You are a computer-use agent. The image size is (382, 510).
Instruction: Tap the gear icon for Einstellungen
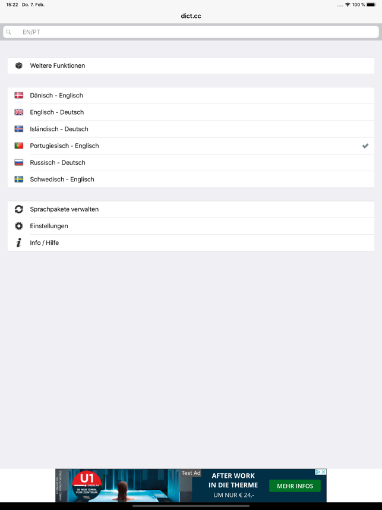tap(19, 226)
